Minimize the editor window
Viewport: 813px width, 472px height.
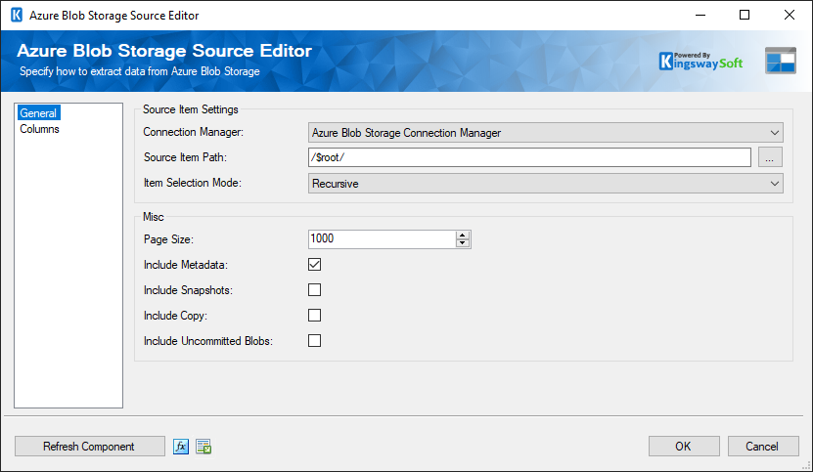click(700, 15)
